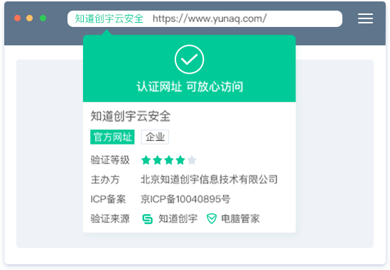Click the URL https://www.yunaq.com/ in address bar
This screenshot has height=270, width=390.
click(x=210, y=18)
